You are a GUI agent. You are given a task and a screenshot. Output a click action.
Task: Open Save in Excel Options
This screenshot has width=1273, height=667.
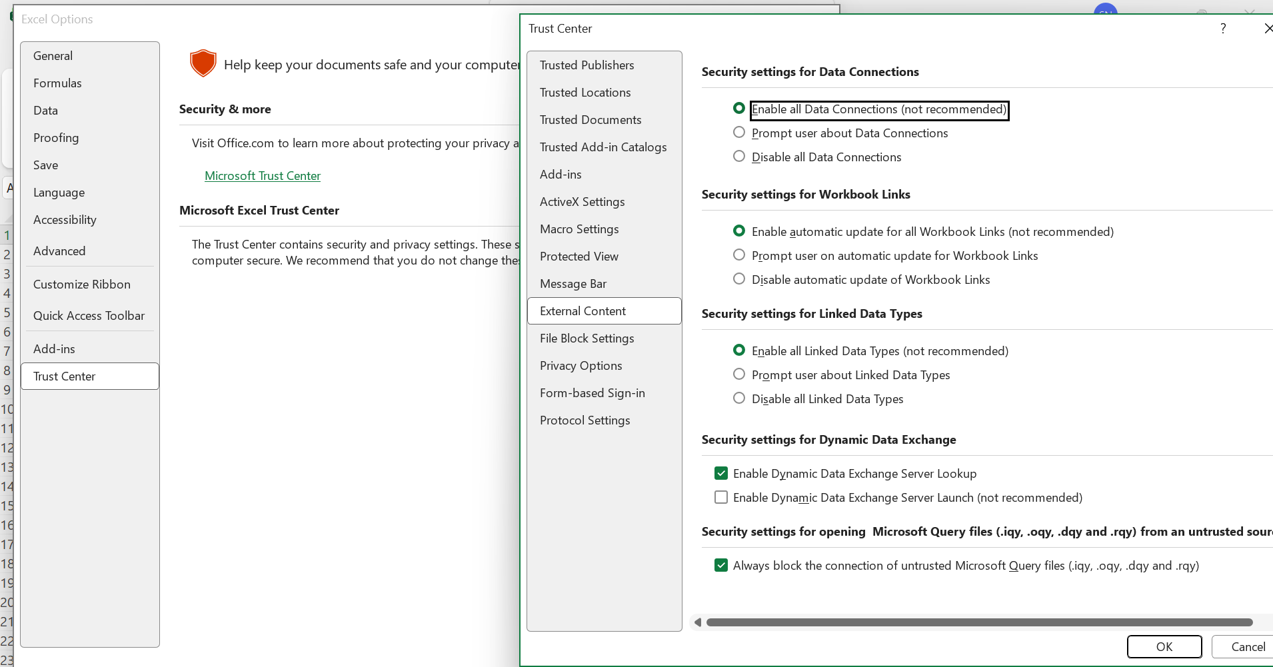point(90,165)
